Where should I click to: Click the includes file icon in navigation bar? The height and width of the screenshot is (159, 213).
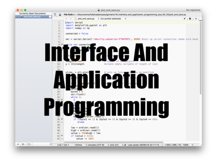click(x=190, y=19)
